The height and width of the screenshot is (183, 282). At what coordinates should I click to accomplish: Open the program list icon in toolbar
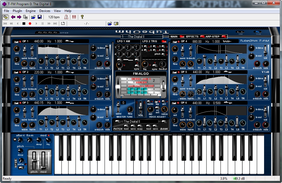click(x=25, y=17)
